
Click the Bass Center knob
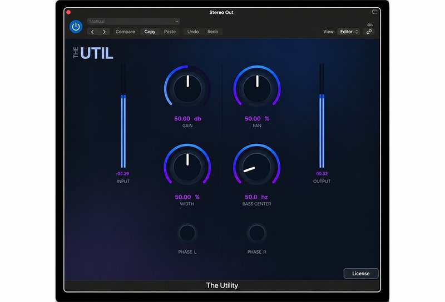pyautogui.click(x=256, y=167)
